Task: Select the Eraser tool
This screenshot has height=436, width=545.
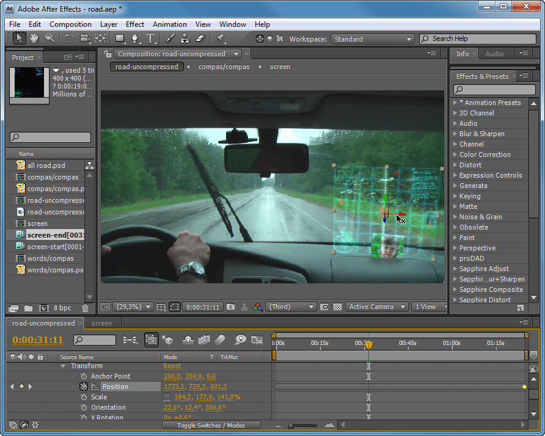Action: click(x=200, y=38)
